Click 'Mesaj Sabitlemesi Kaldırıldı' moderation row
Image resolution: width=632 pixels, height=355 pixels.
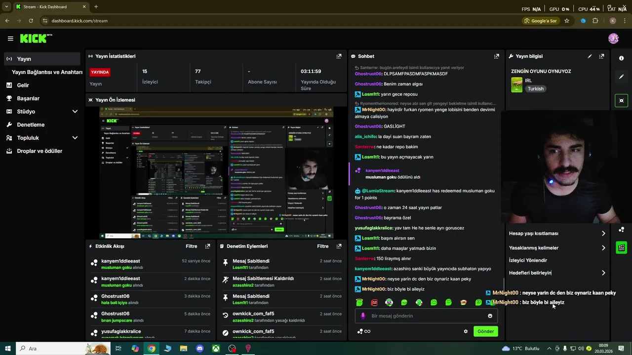click(x=282, y=282)
